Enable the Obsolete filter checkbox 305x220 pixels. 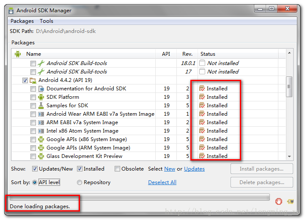click(x=117, y=169)
